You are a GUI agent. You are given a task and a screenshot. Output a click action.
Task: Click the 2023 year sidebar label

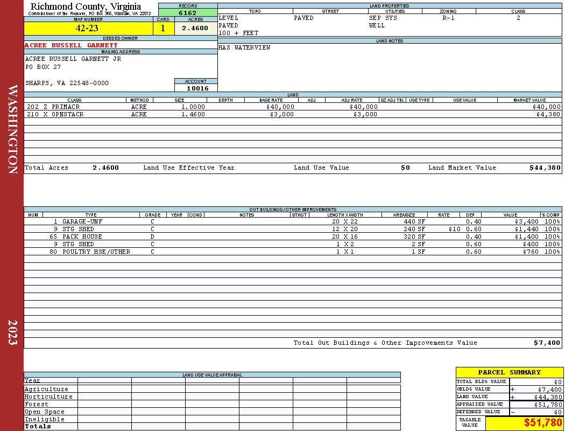click(12, 332)
